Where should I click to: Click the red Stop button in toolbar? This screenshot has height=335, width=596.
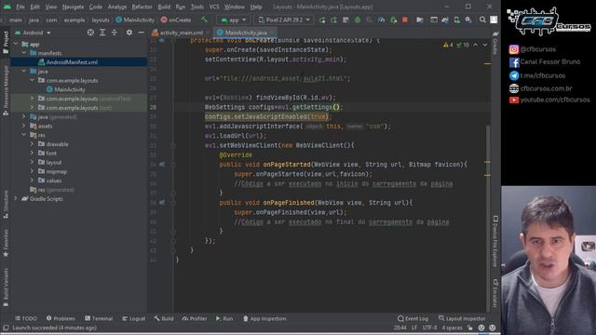coord(405,20)
